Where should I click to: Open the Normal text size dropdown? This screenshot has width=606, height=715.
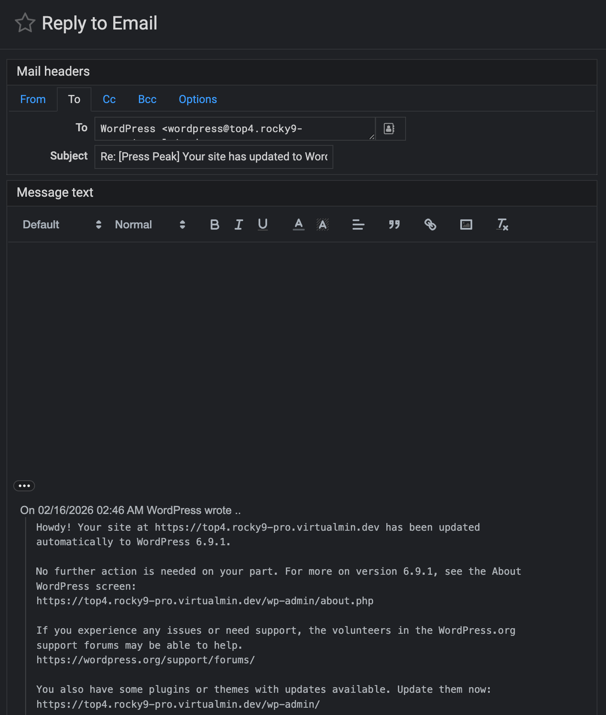point(150,225)
